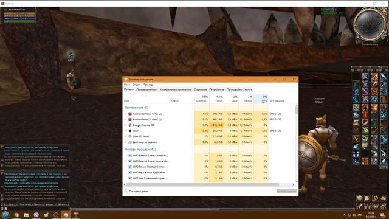
Task: Click the Apps (6) group header
Action: [x=136, y=108]
